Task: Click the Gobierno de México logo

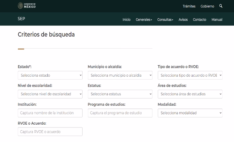Action: point(27,6)
